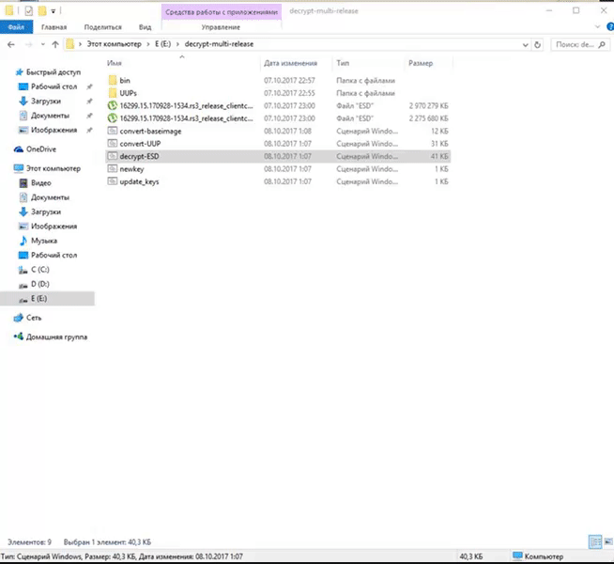Open drive C (C:) in sidebar
The height and width of the screenshot is (564, 614).
point(40,270)
